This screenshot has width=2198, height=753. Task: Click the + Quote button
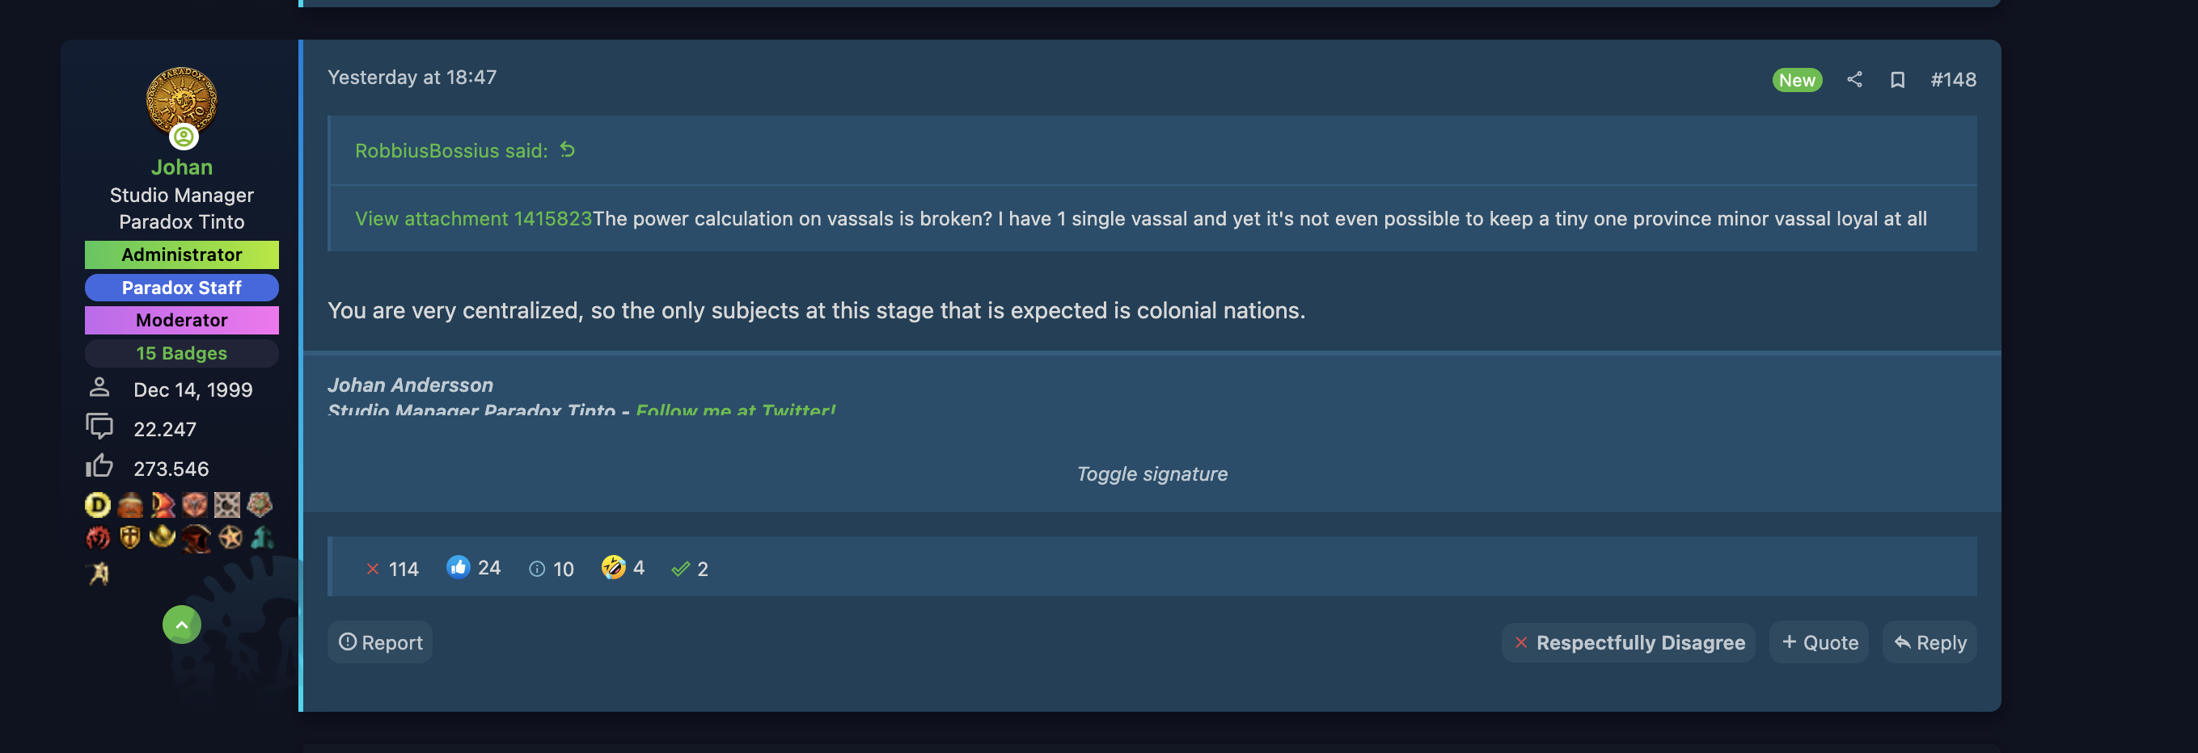pyautogui.click(x=1820, y=642)
